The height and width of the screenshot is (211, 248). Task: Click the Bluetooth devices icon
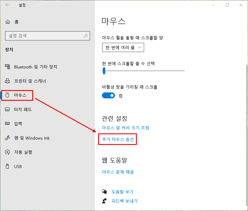(x=7, y=67)
